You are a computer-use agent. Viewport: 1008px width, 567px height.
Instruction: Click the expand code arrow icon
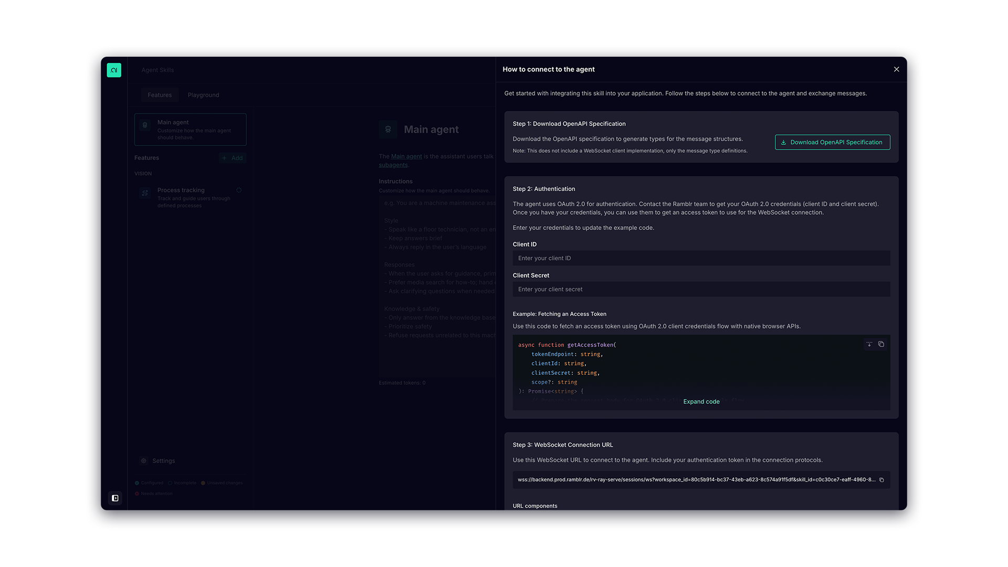point(869,344)
